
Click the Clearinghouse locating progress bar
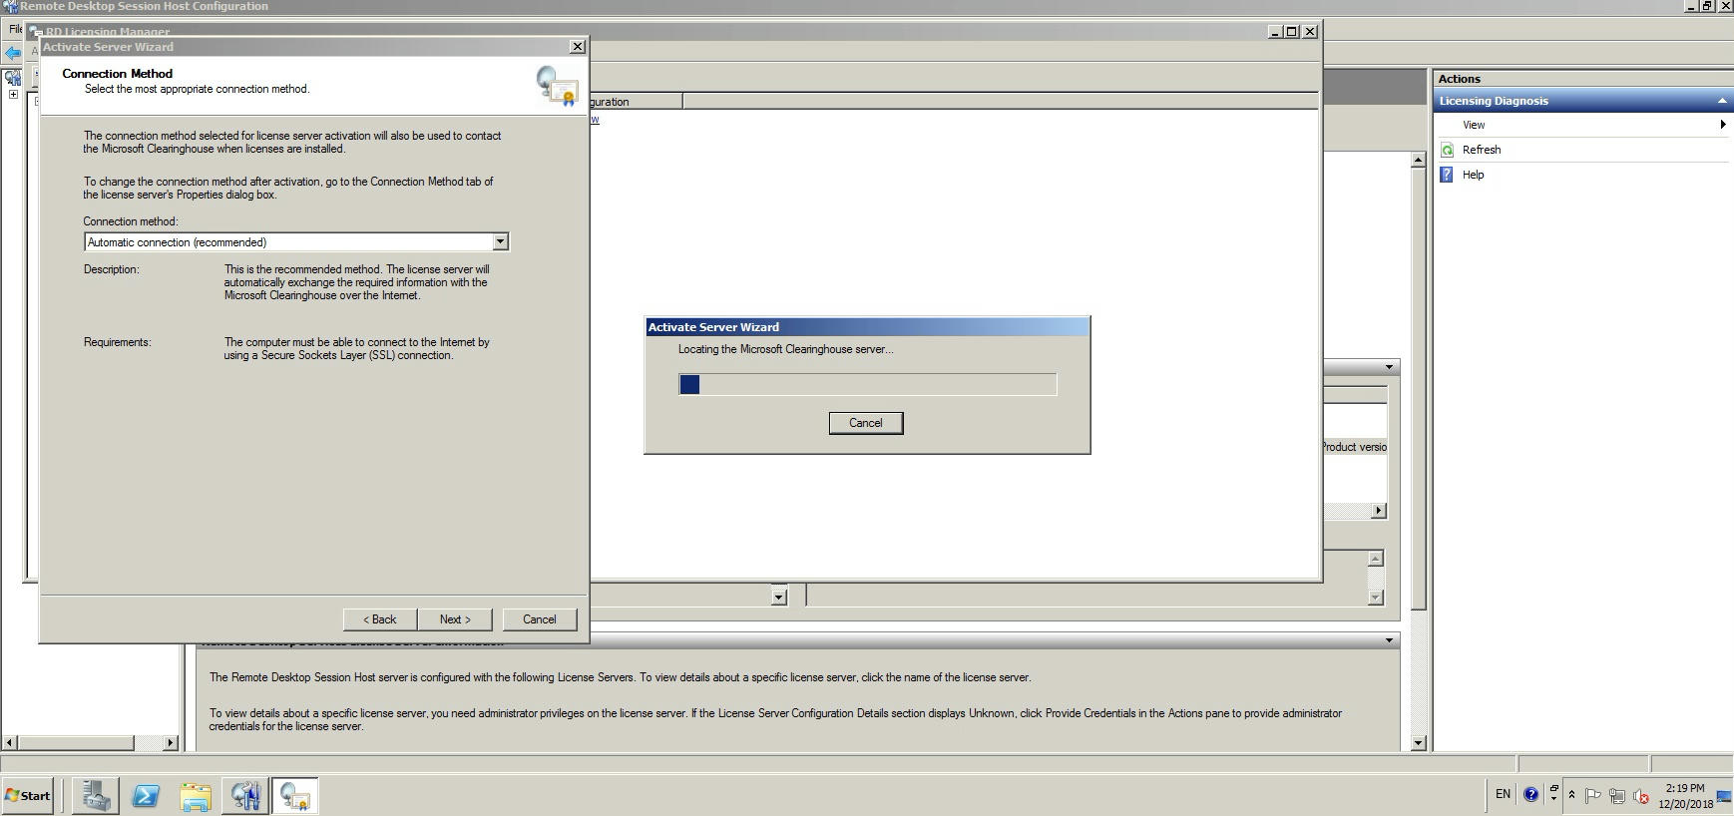click(867, 384)
